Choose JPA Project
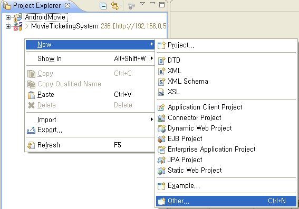The height and width of the screenshot is (209, 299). [226, 160]
